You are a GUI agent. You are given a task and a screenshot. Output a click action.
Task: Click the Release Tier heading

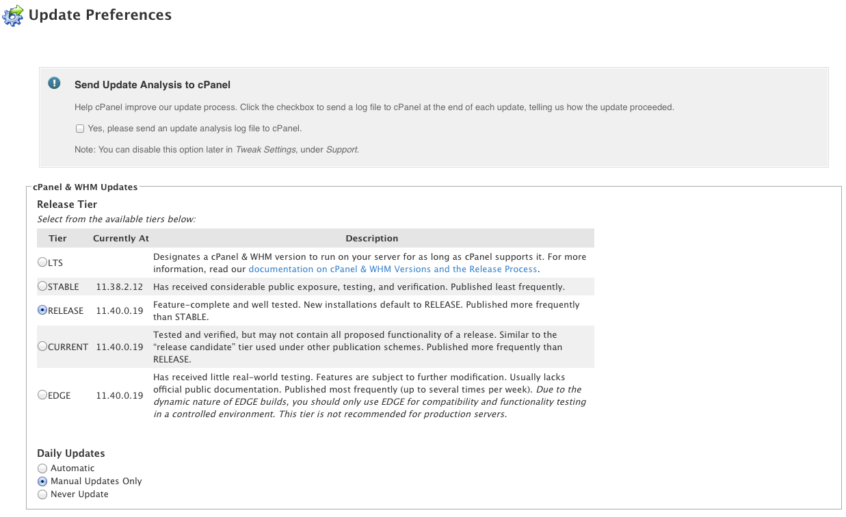(67, 204)
